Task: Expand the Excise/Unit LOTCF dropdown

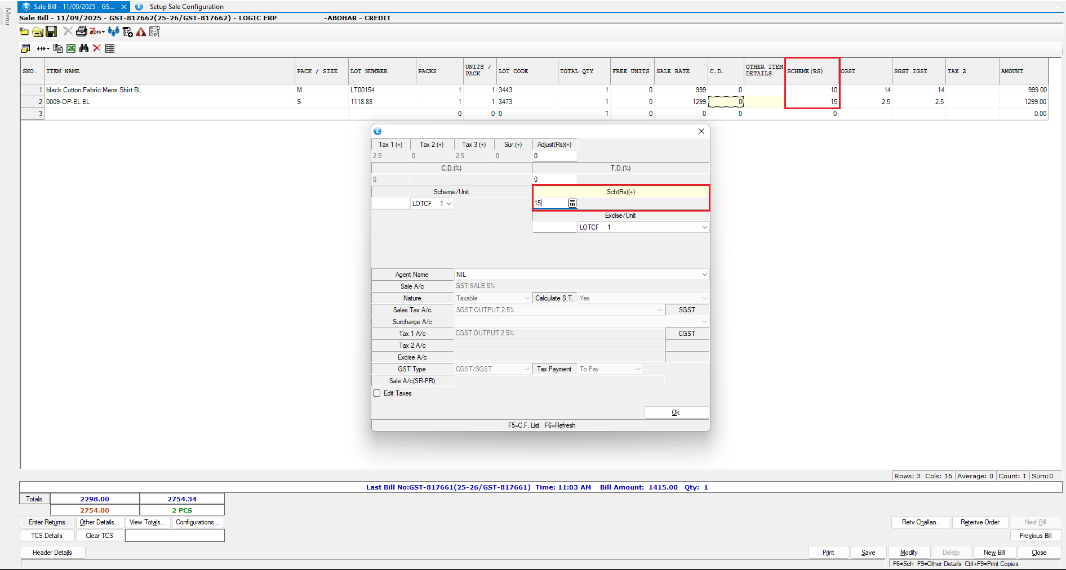Action: [x=704, y=227]
